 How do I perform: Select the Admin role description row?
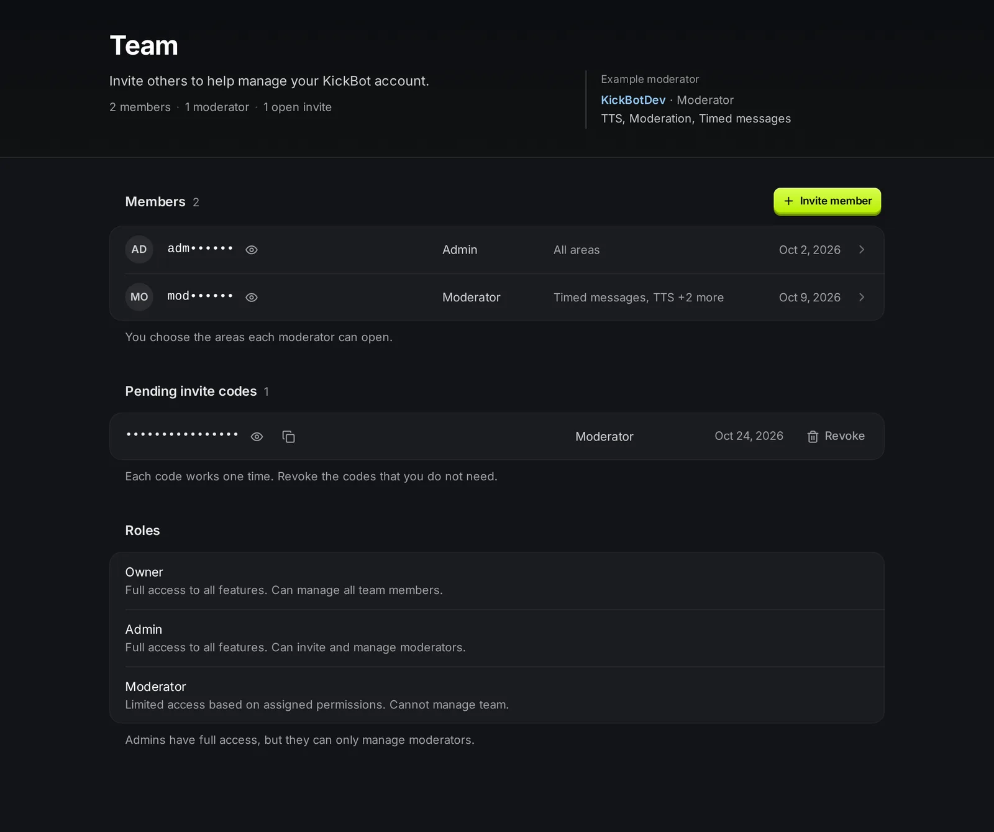click(497, 638)
